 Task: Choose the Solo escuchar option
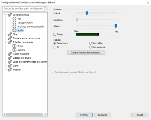point(91,47)
